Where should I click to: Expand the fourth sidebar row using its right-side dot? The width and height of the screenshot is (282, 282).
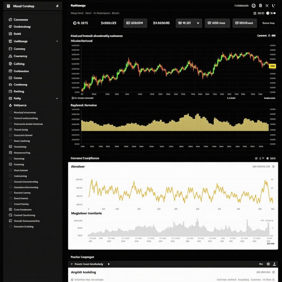[x=57, y=41]
